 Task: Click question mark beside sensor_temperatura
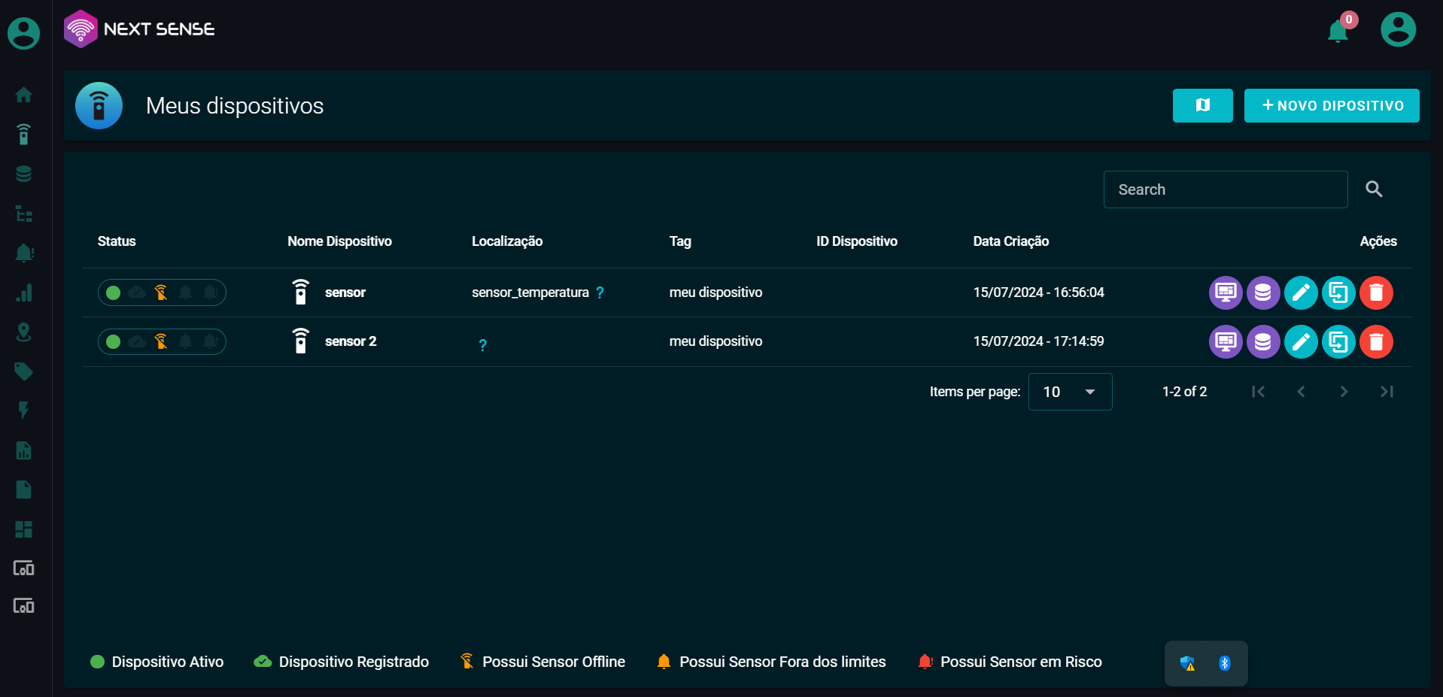click(600, 293)
